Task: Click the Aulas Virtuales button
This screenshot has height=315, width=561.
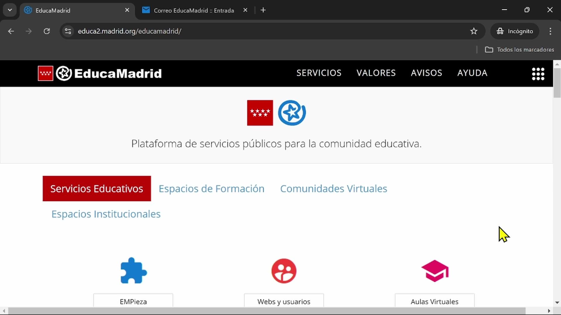Action: pyautogui.click(x=434, y=301)
